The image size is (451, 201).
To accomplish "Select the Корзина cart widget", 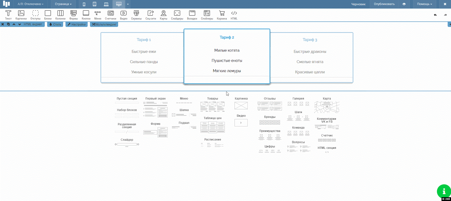I will 222,15.
